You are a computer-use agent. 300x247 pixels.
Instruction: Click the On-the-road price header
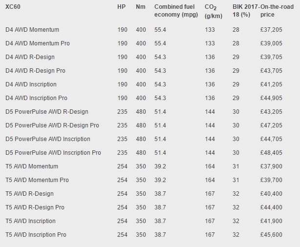278,11
